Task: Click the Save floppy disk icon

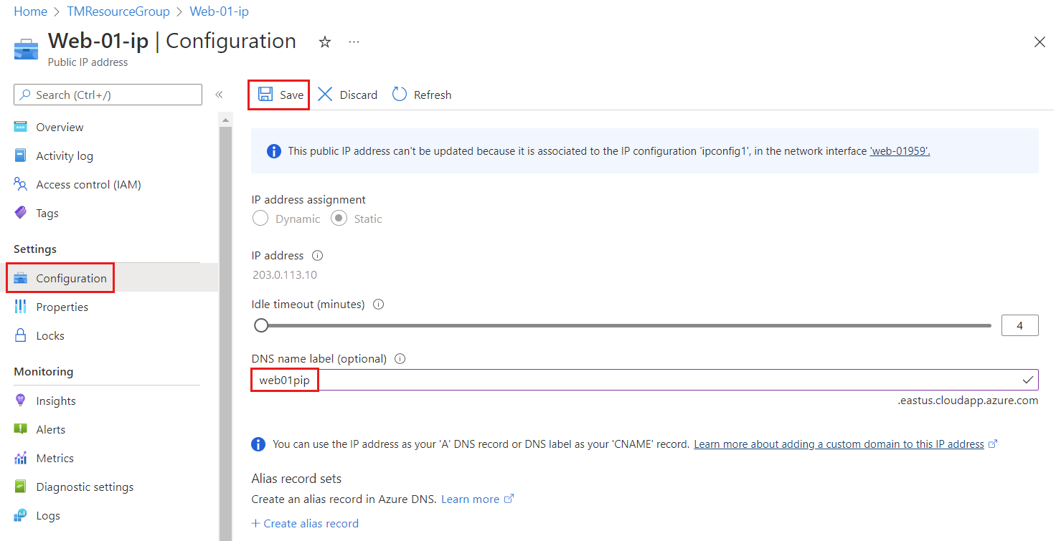Action: 265,95
